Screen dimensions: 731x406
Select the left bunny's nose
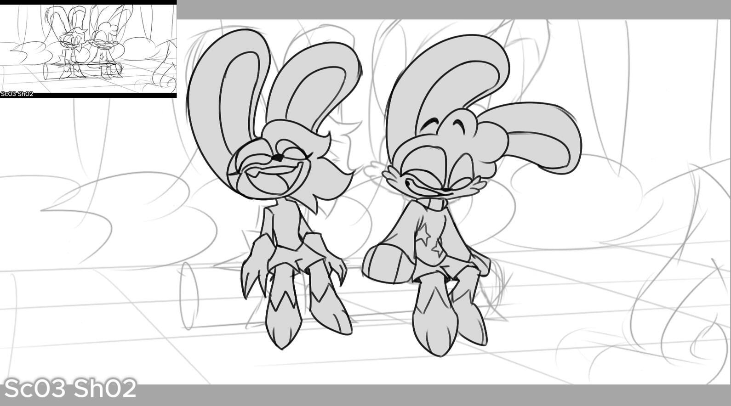(276, 158)
